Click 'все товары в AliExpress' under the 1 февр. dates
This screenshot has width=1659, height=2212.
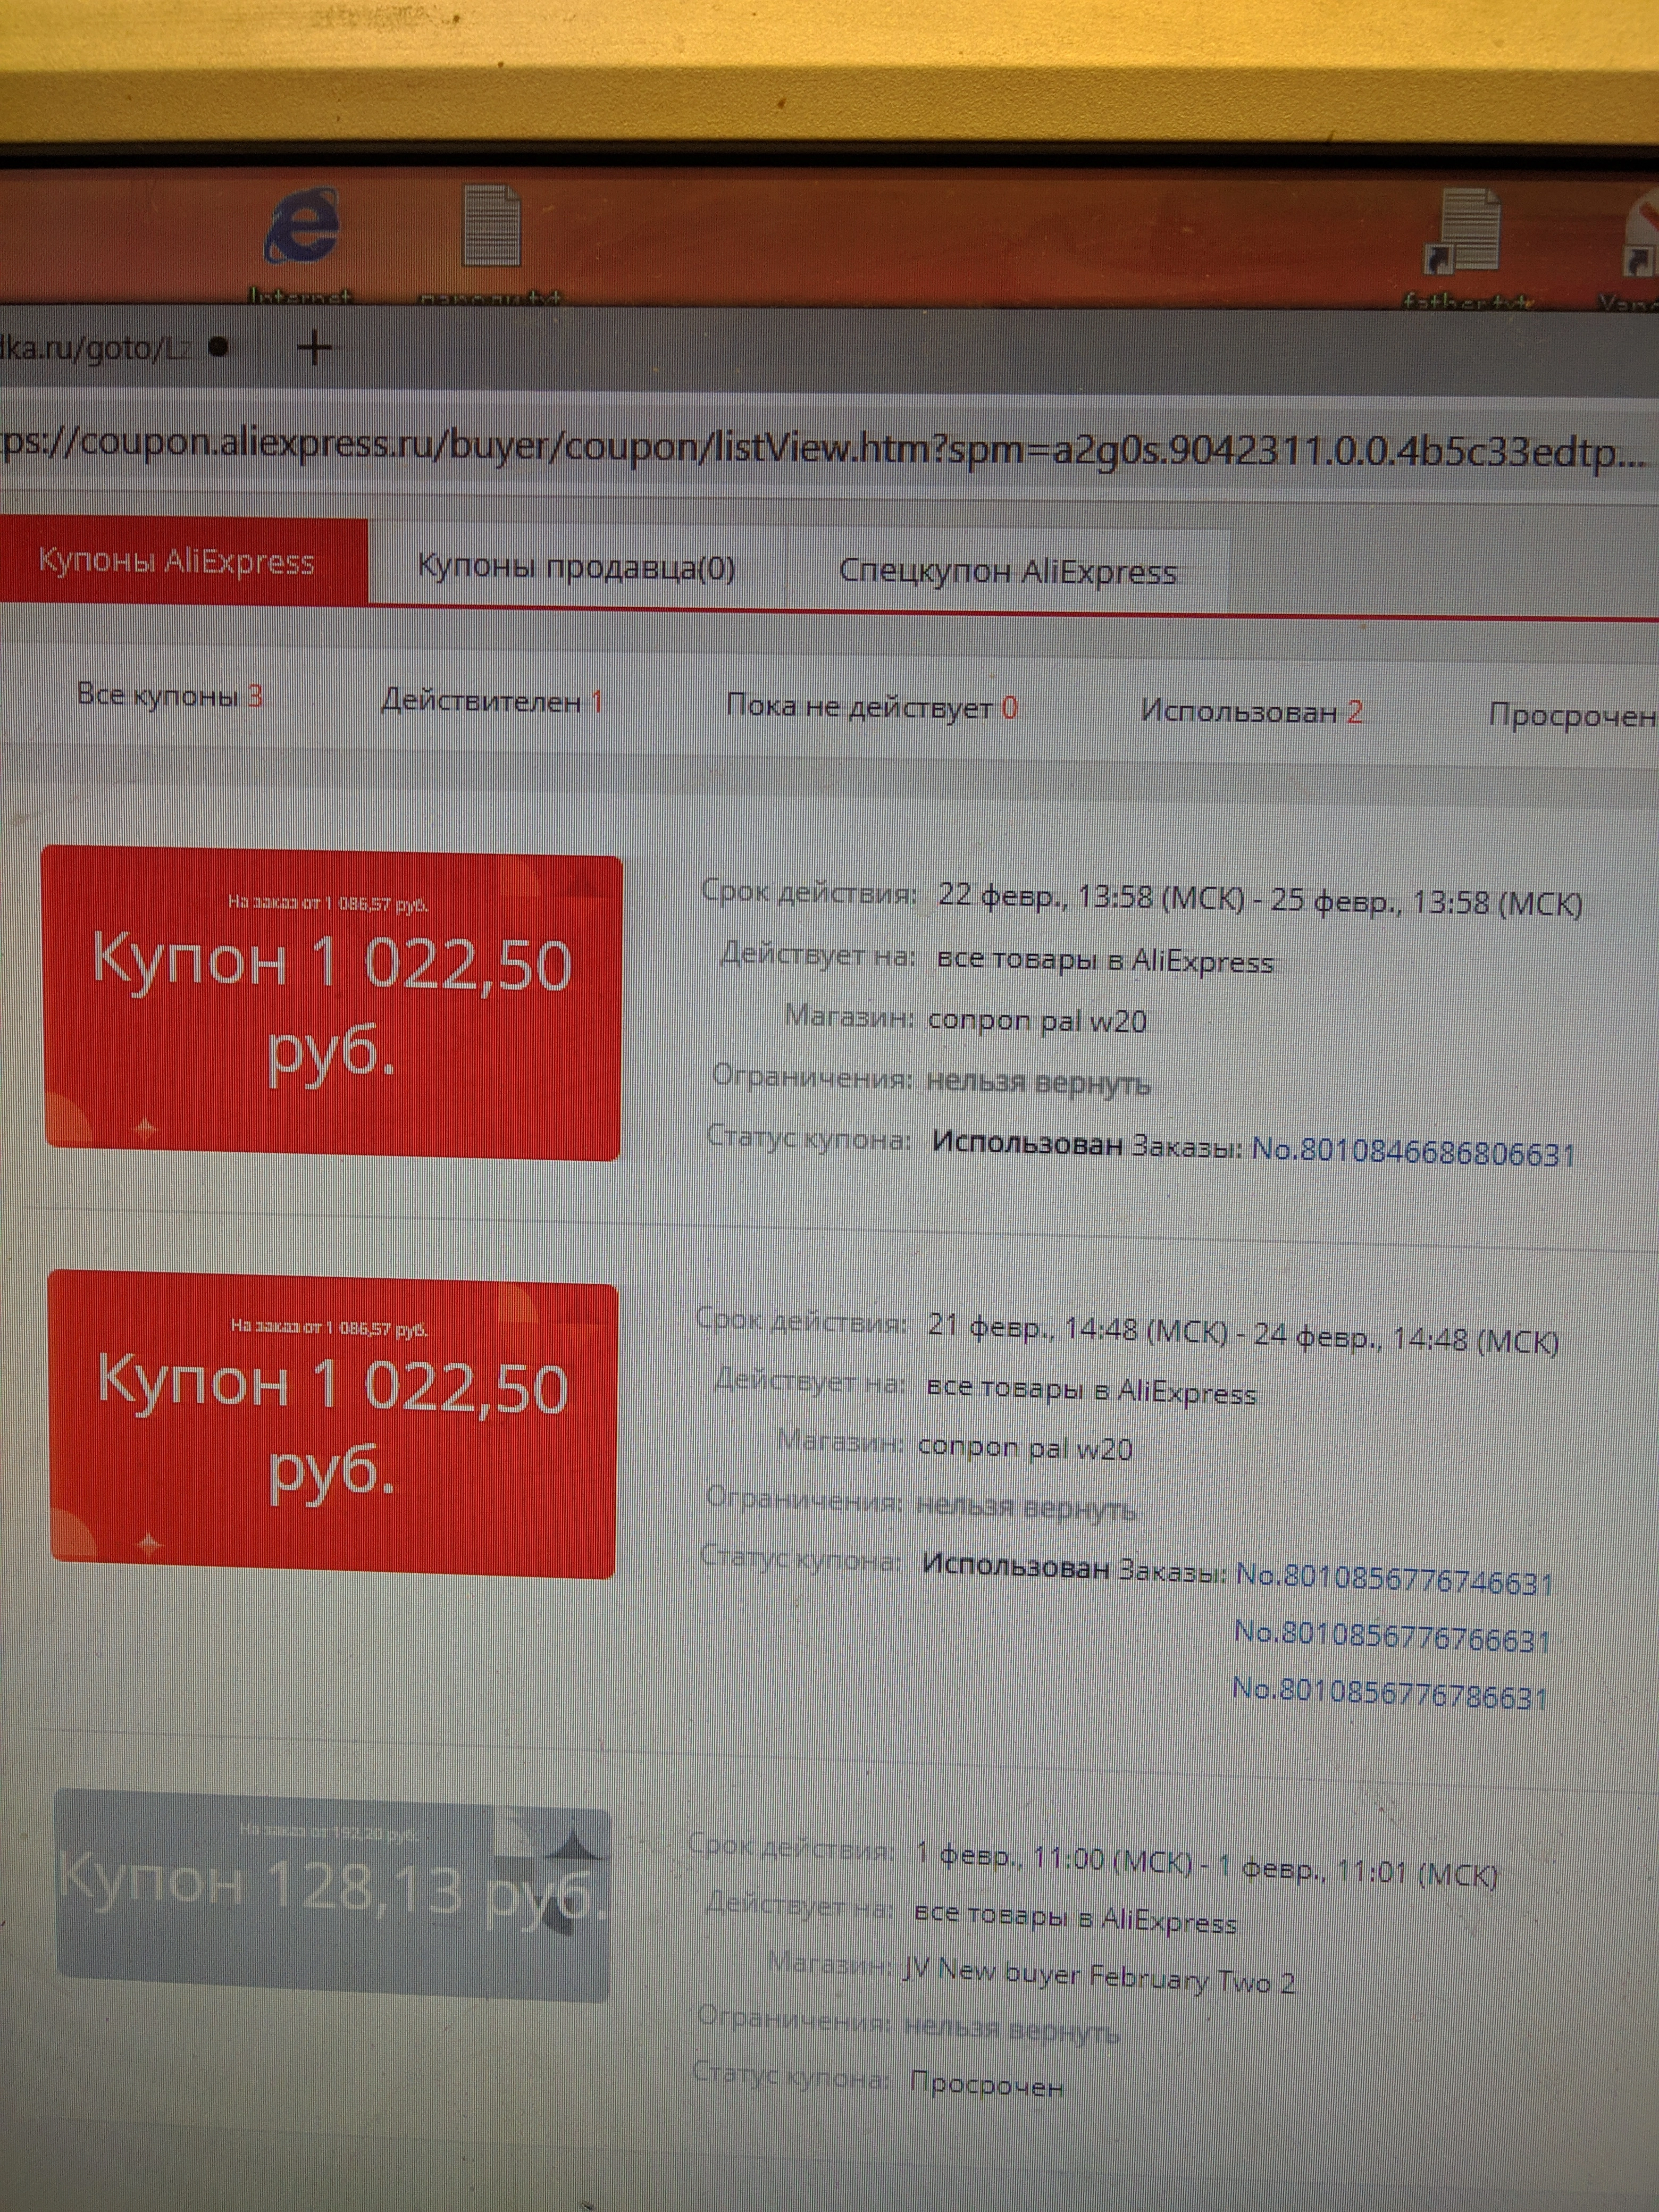point(1076,1917)
